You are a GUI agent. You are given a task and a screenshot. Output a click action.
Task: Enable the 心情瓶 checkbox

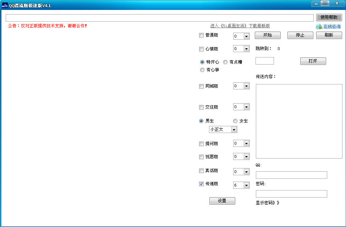tap(201, 49)
